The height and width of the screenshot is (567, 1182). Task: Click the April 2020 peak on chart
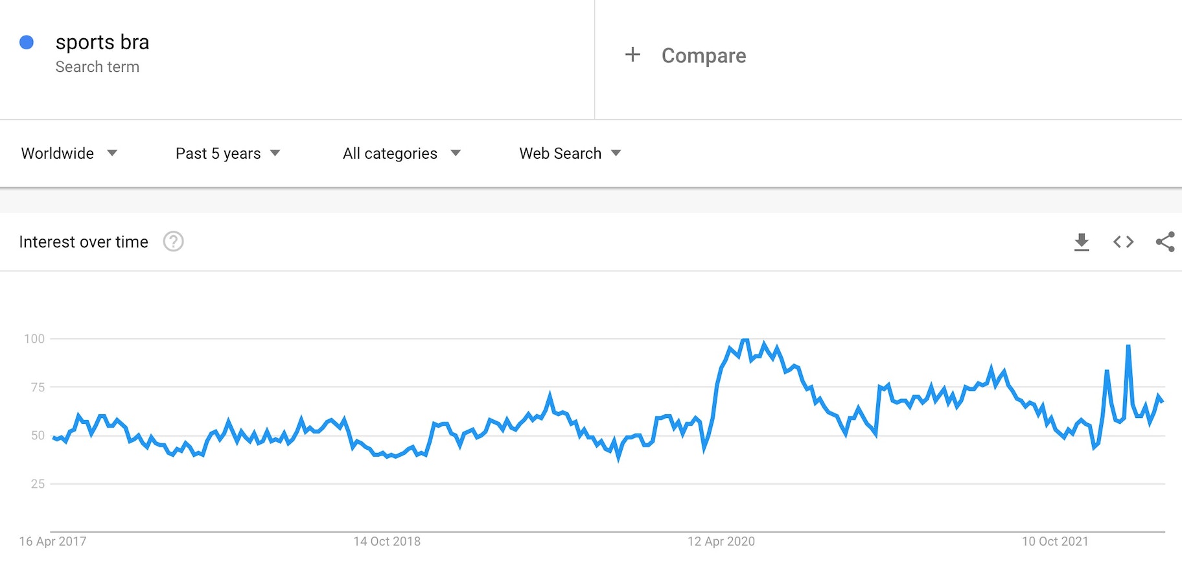click(745, 340)
